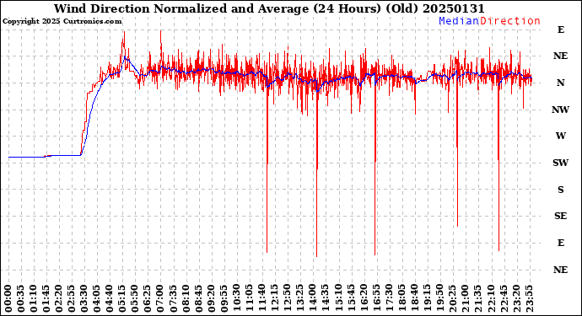The image size is (582, 316).
Task: Click the 21:35 time label
Action: tap(478, 299)
